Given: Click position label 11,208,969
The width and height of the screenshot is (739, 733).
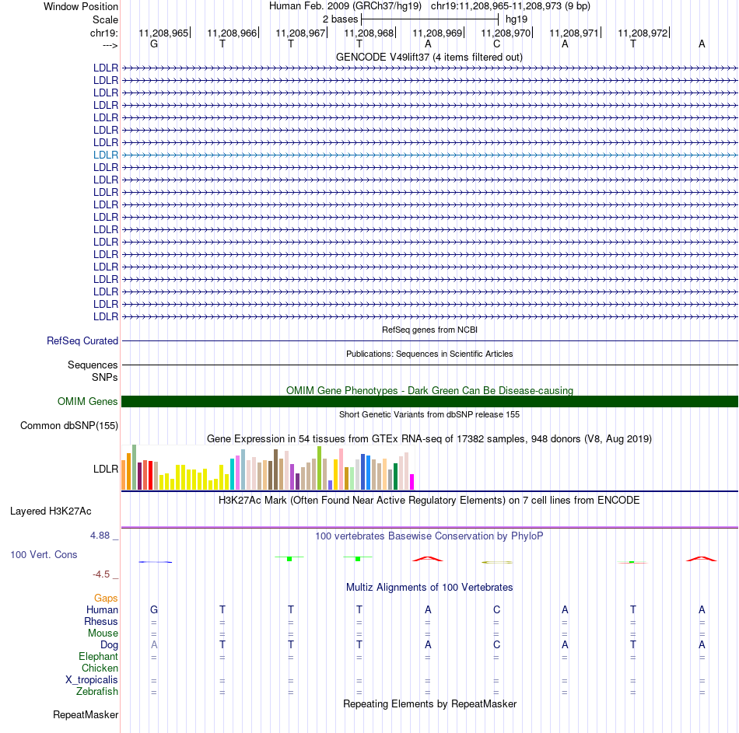Looking at the screenshot, I should (x=437, y=33).
